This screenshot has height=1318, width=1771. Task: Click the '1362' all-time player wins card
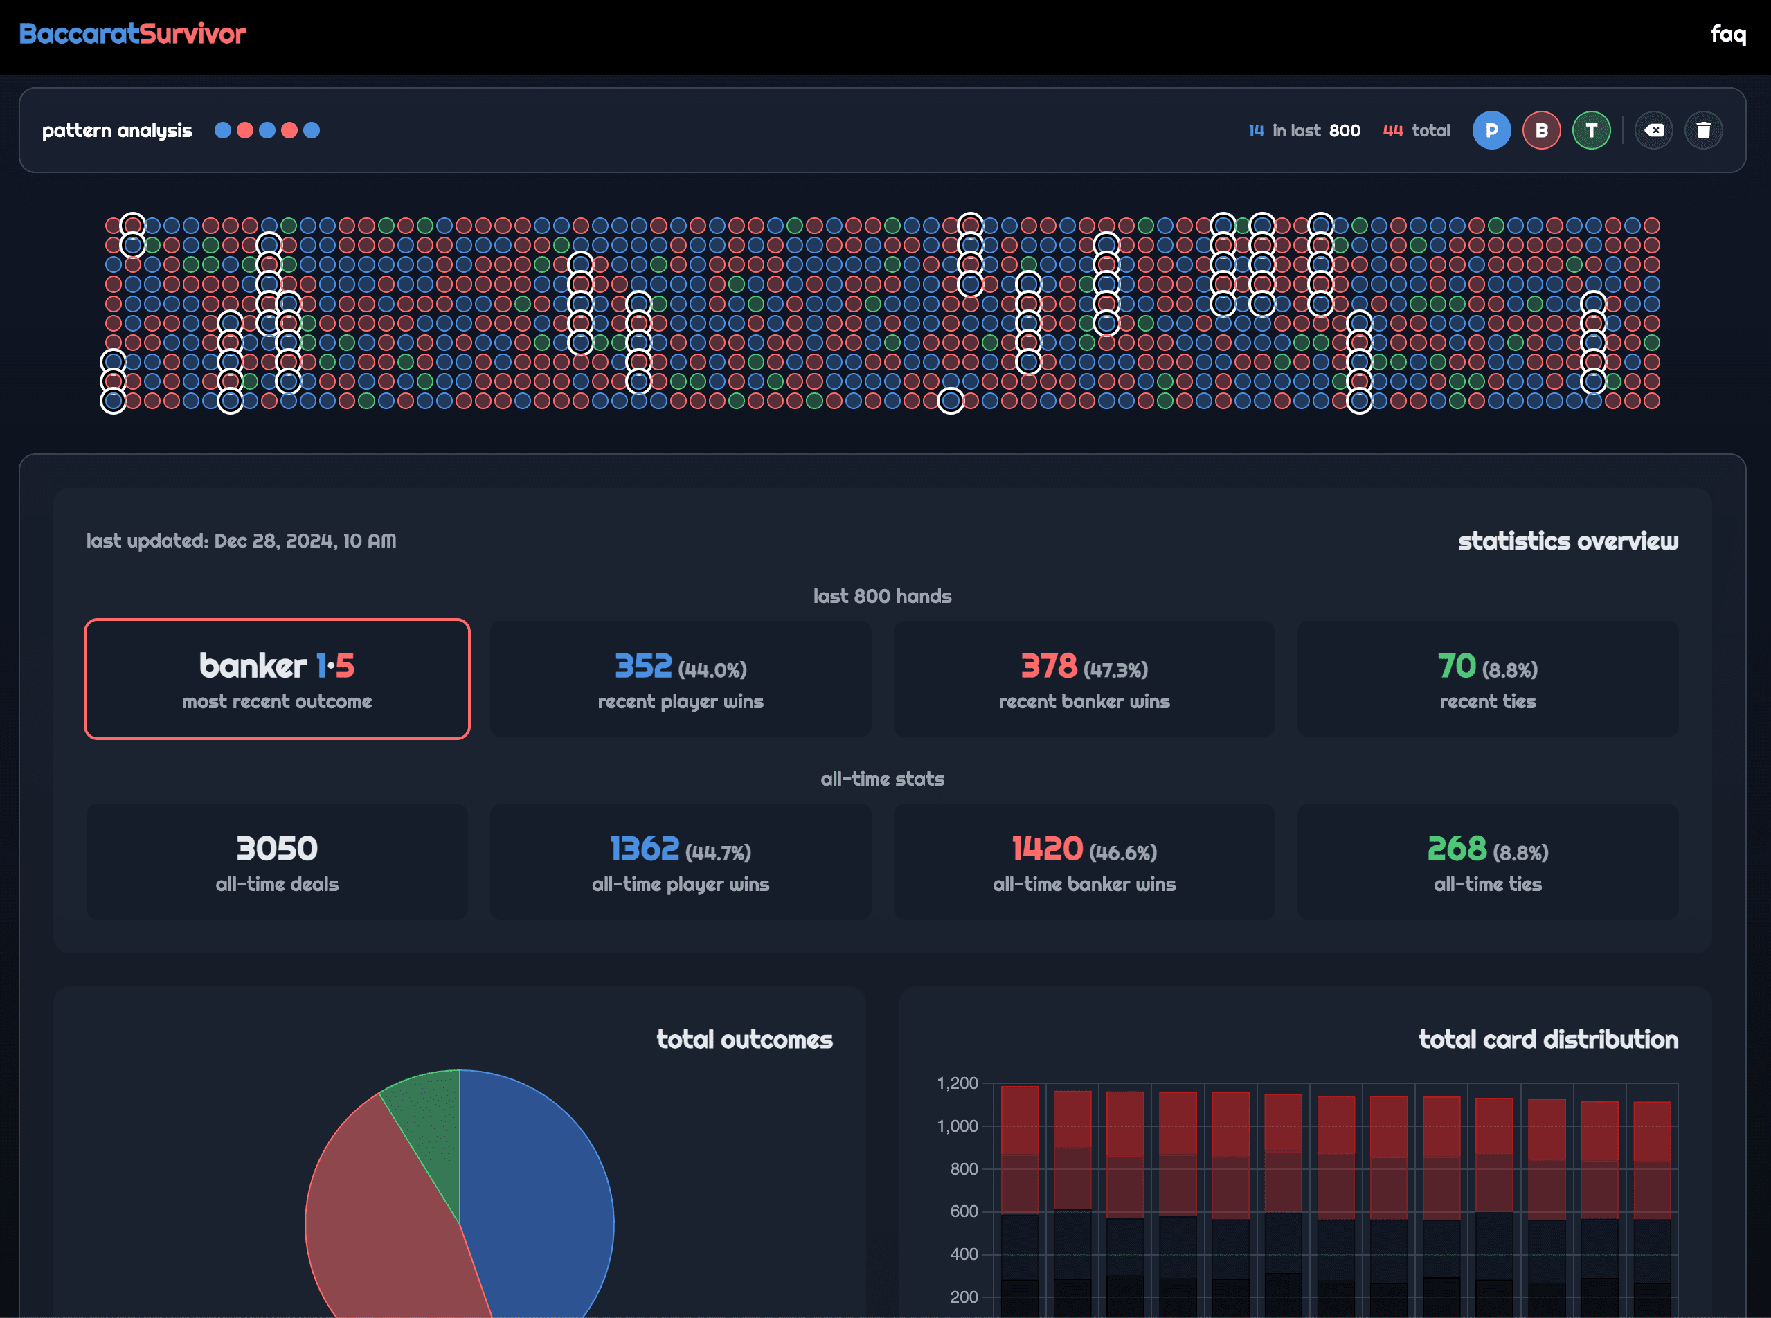tap(681, 862)
